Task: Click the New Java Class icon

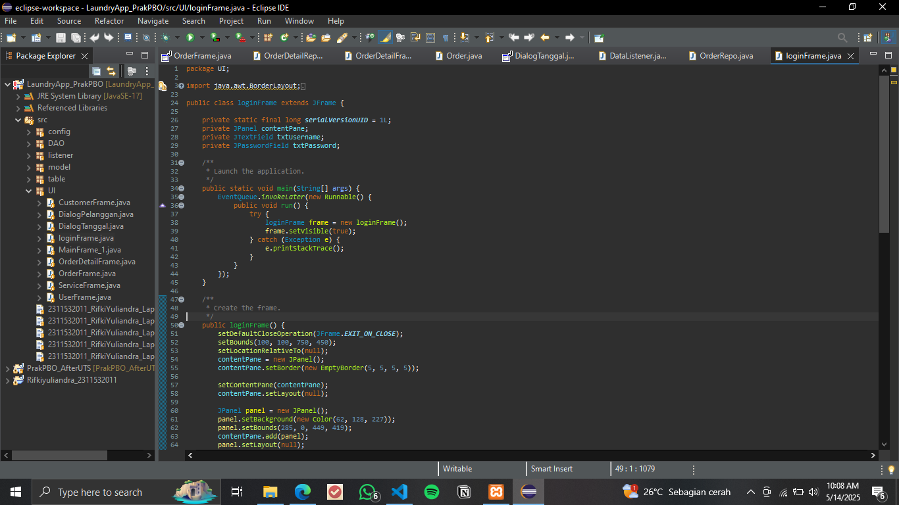Action: (x=284, y=38)
